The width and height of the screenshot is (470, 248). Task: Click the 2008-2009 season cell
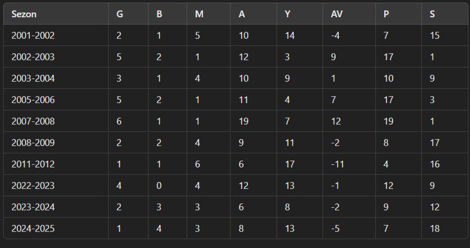pyautogui.click(x=33, y=143)
